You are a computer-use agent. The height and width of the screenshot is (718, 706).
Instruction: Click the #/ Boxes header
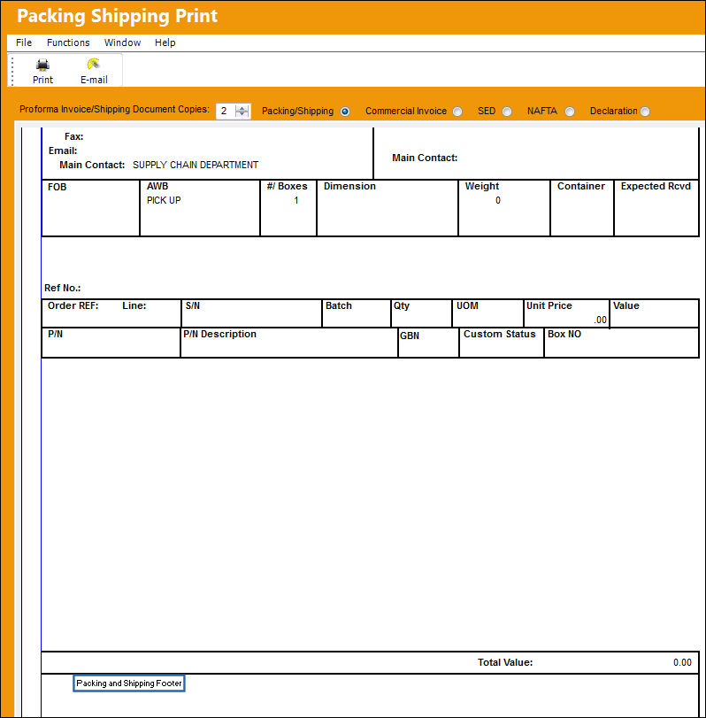288,187
